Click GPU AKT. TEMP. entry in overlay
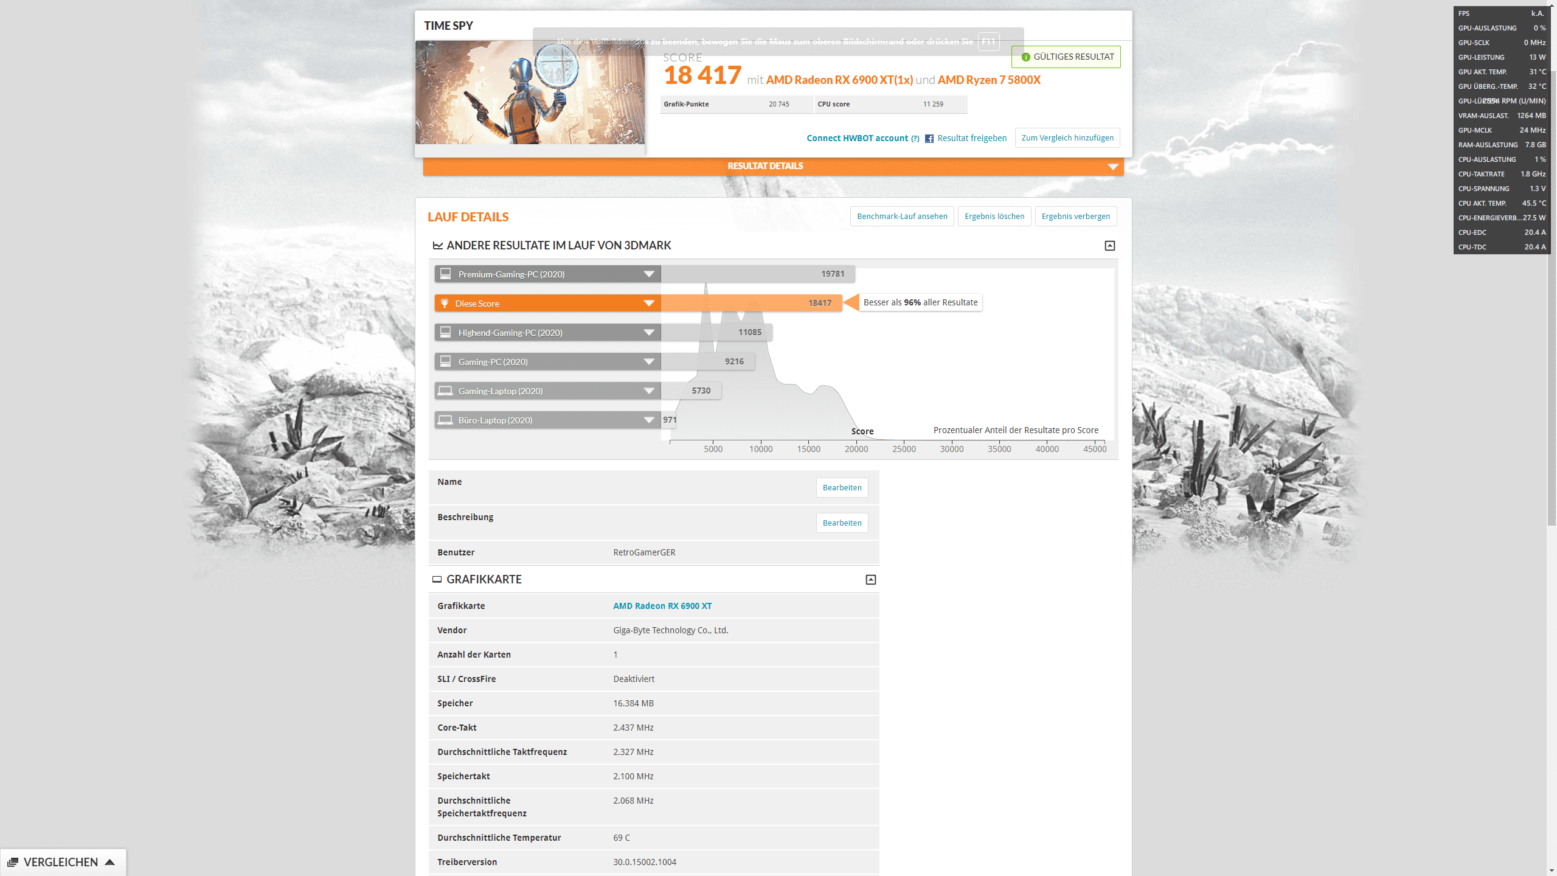This screenshot has width=1557, height=876. [1501, 72]
